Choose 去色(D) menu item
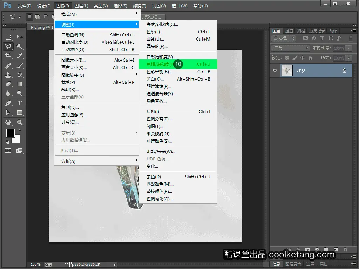The width and height of the screenshot is (359, 269). pyautogui.click(x=178, y=177)
